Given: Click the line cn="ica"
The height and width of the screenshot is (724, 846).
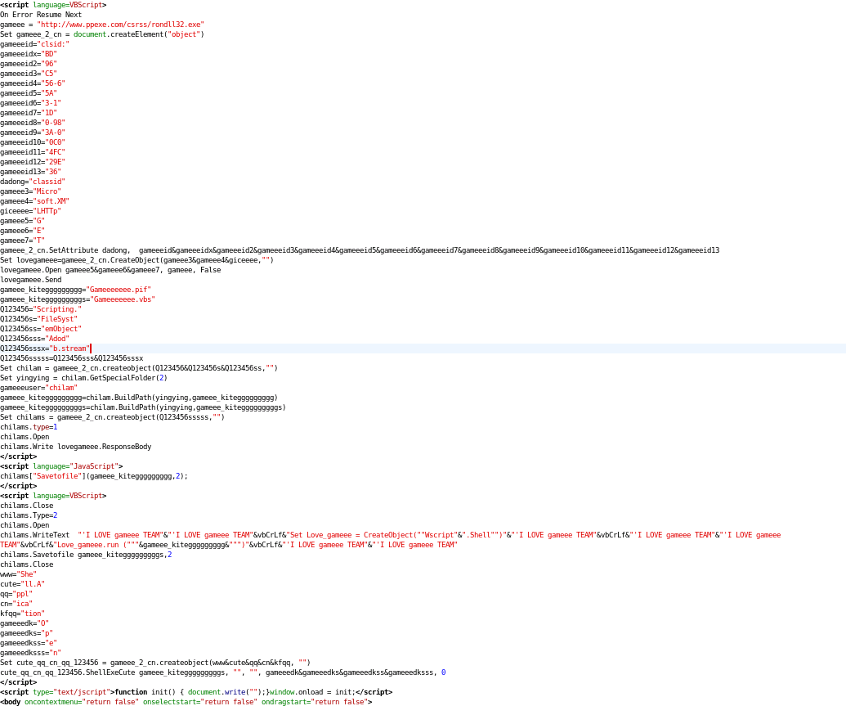Looking at the screenshot, I should 16,604.
